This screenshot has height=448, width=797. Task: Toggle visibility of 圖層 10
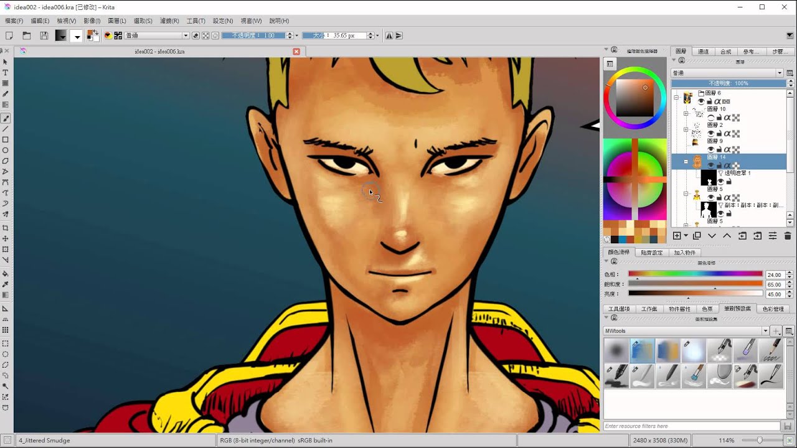tap(710, 117)
